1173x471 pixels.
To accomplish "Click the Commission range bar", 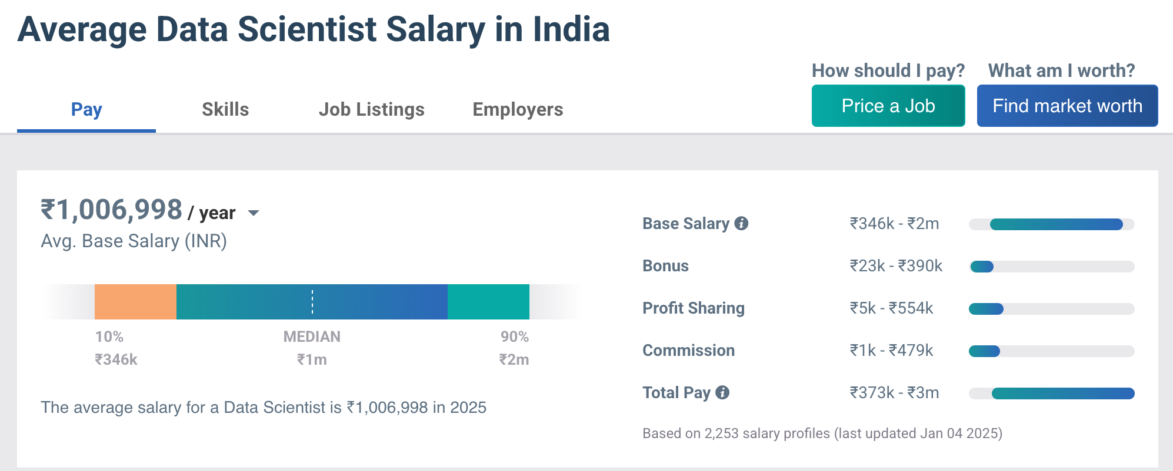I will [1052, 350].
